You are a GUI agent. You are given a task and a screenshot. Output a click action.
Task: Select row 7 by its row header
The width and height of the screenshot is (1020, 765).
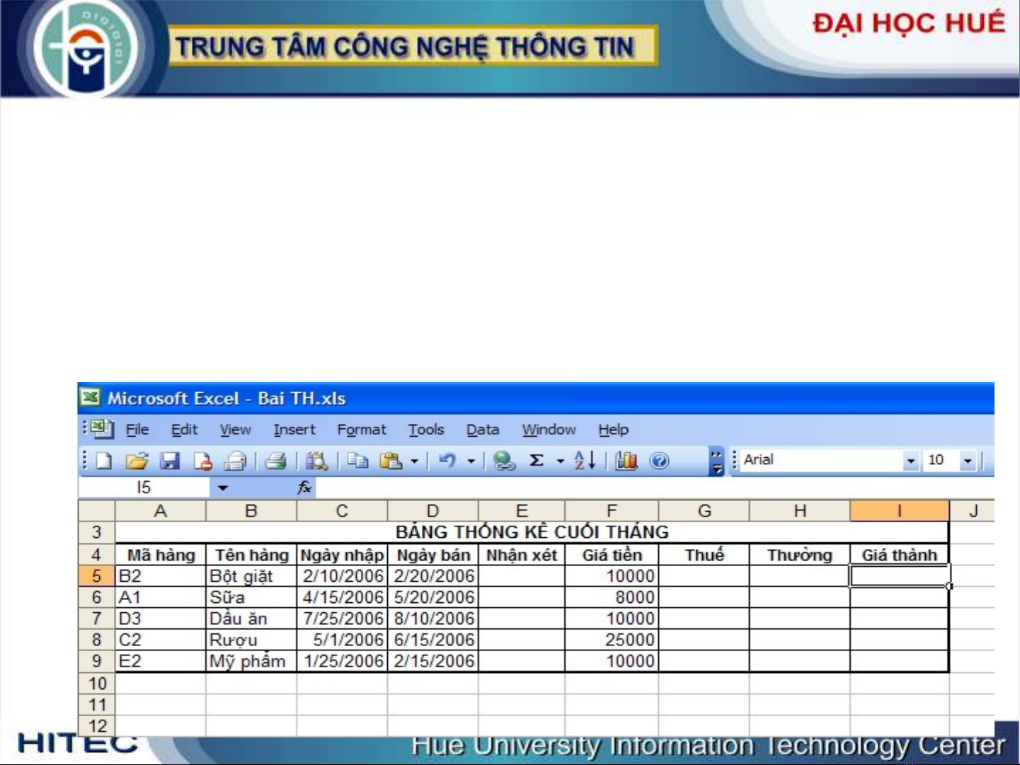point(97,619)
